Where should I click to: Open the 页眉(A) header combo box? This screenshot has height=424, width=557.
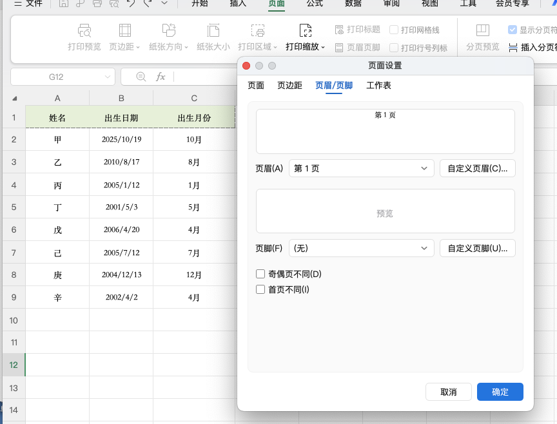click(361, 168)
